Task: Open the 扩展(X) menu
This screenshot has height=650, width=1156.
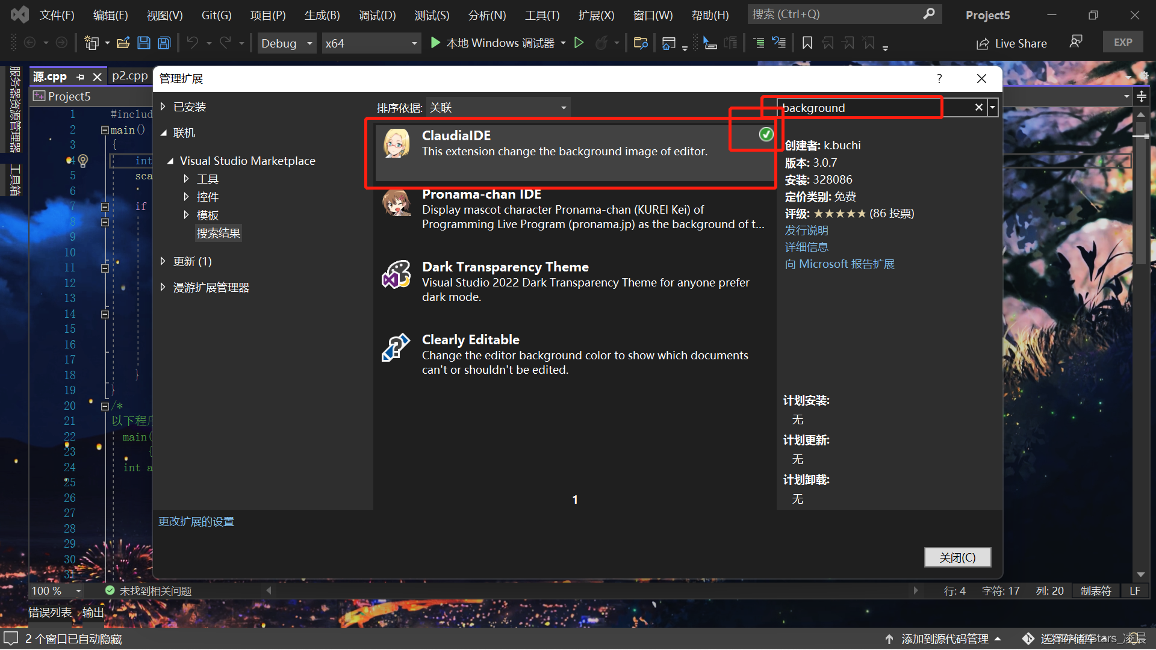Action: tap(596, 15)
